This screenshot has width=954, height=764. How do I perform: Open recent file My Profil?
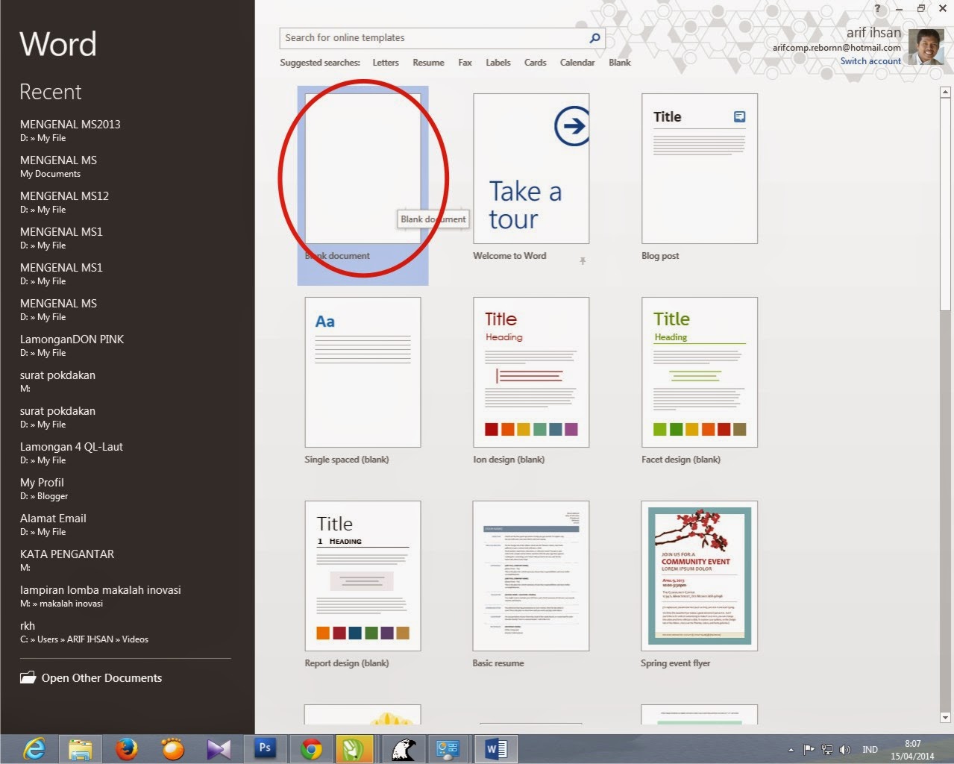[x=44, y=489]
